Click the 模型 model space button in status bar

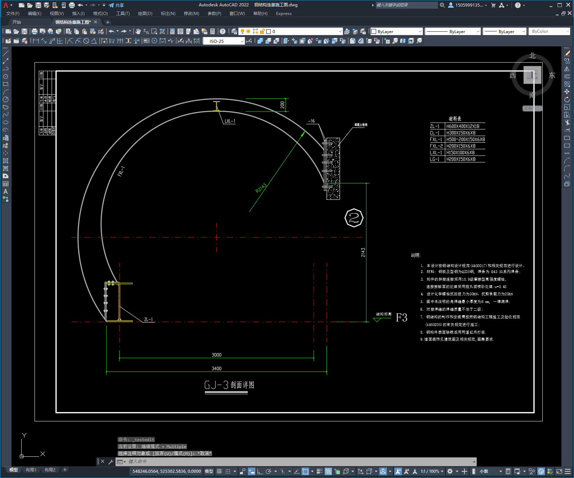[x=209, y=471]
